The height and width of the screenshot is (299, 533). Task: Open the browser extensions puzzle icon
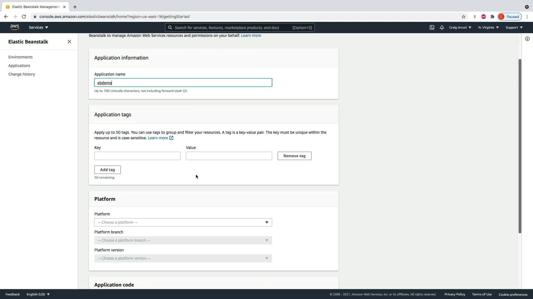click(x=492, y=17)
